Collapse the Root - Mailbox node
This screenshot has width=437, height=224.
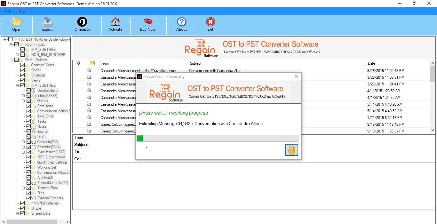click(11, 60)
